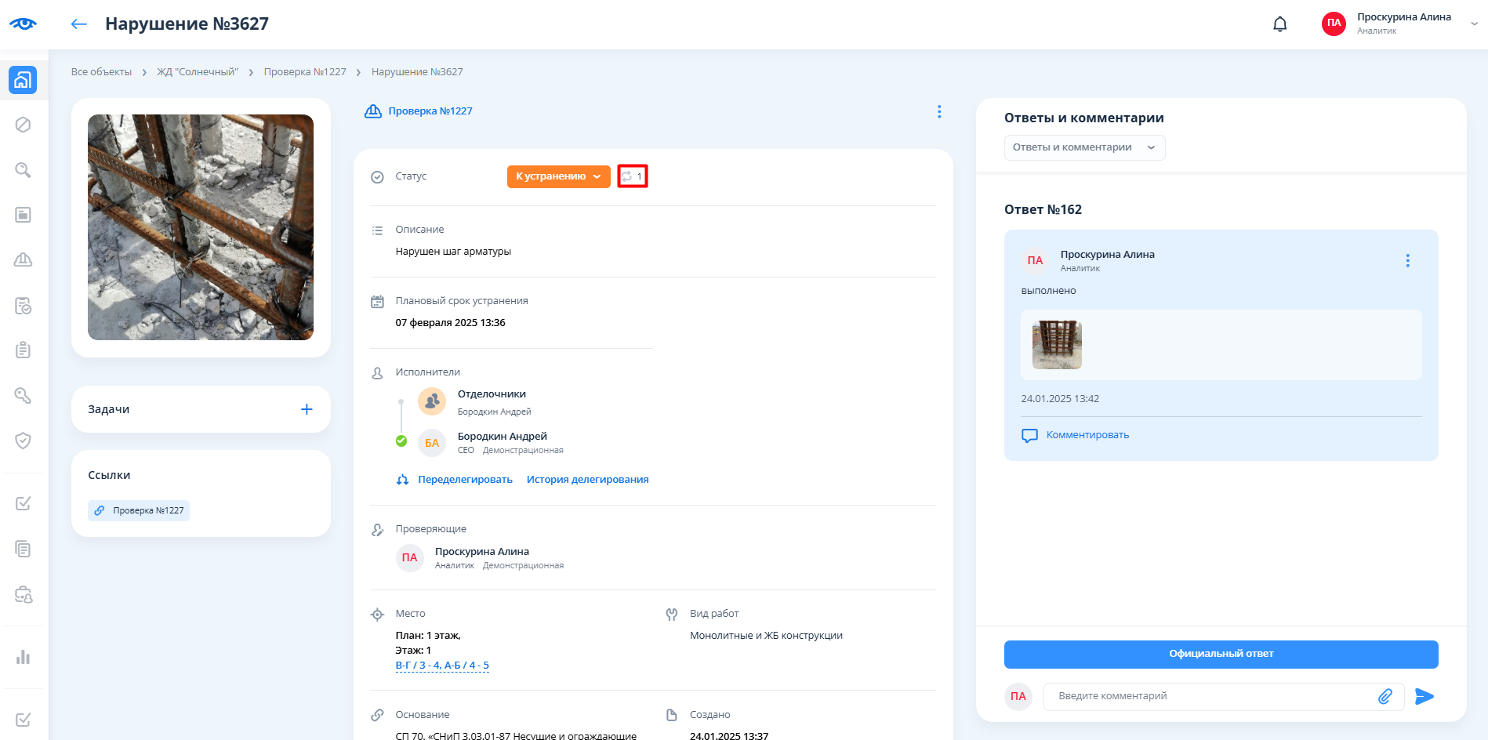Go back using the left arrow
Viewport: 1488px width, 740px height.
tap(78, 24)
